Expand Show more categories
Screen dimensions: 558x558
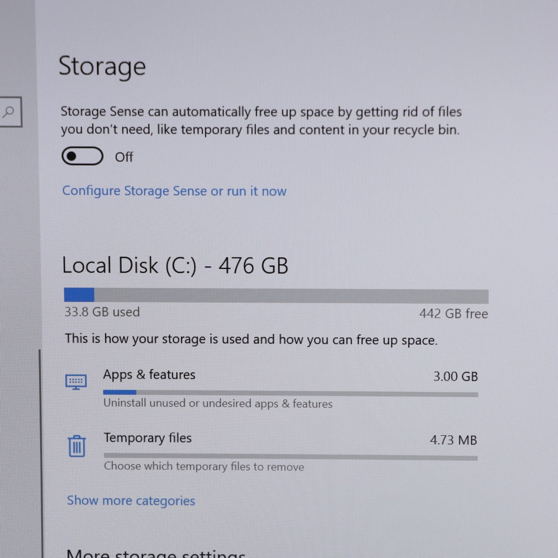pyautogui.click(x=131, y=501)
